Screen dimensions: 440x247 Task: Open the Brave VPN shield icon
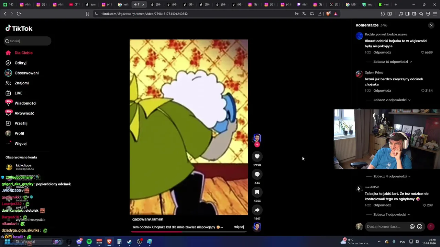428,14
